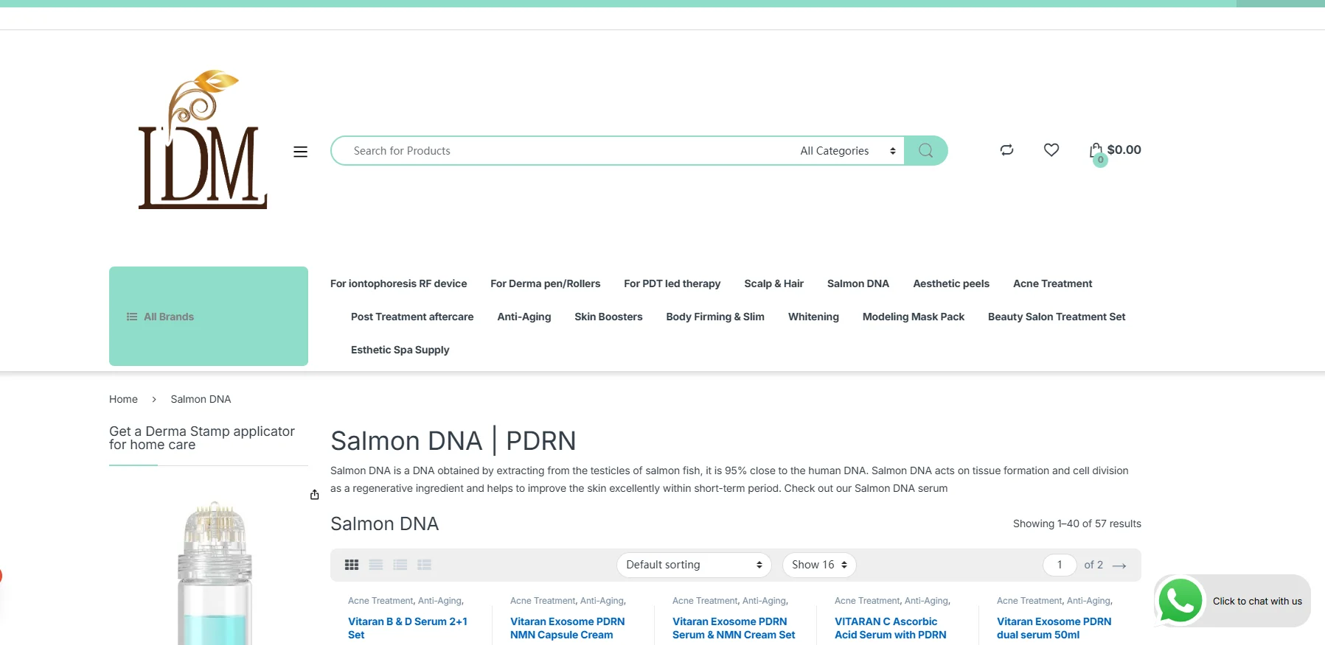Go to next results page arrow
1325x645 pixels.
tap(1119, 565)
